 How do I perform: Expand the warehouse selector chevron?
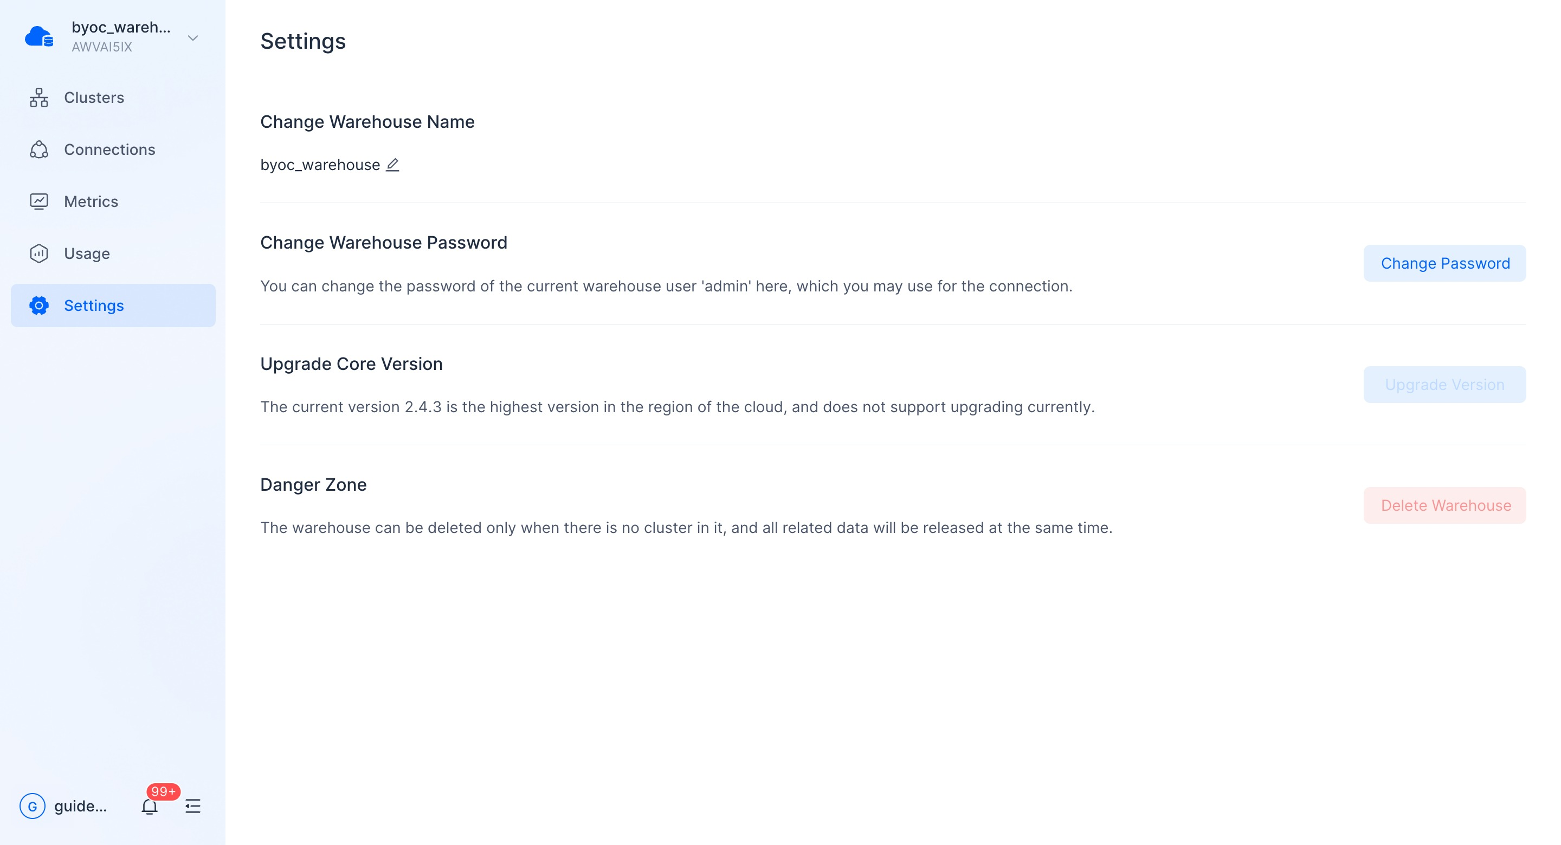coord(193,37)
